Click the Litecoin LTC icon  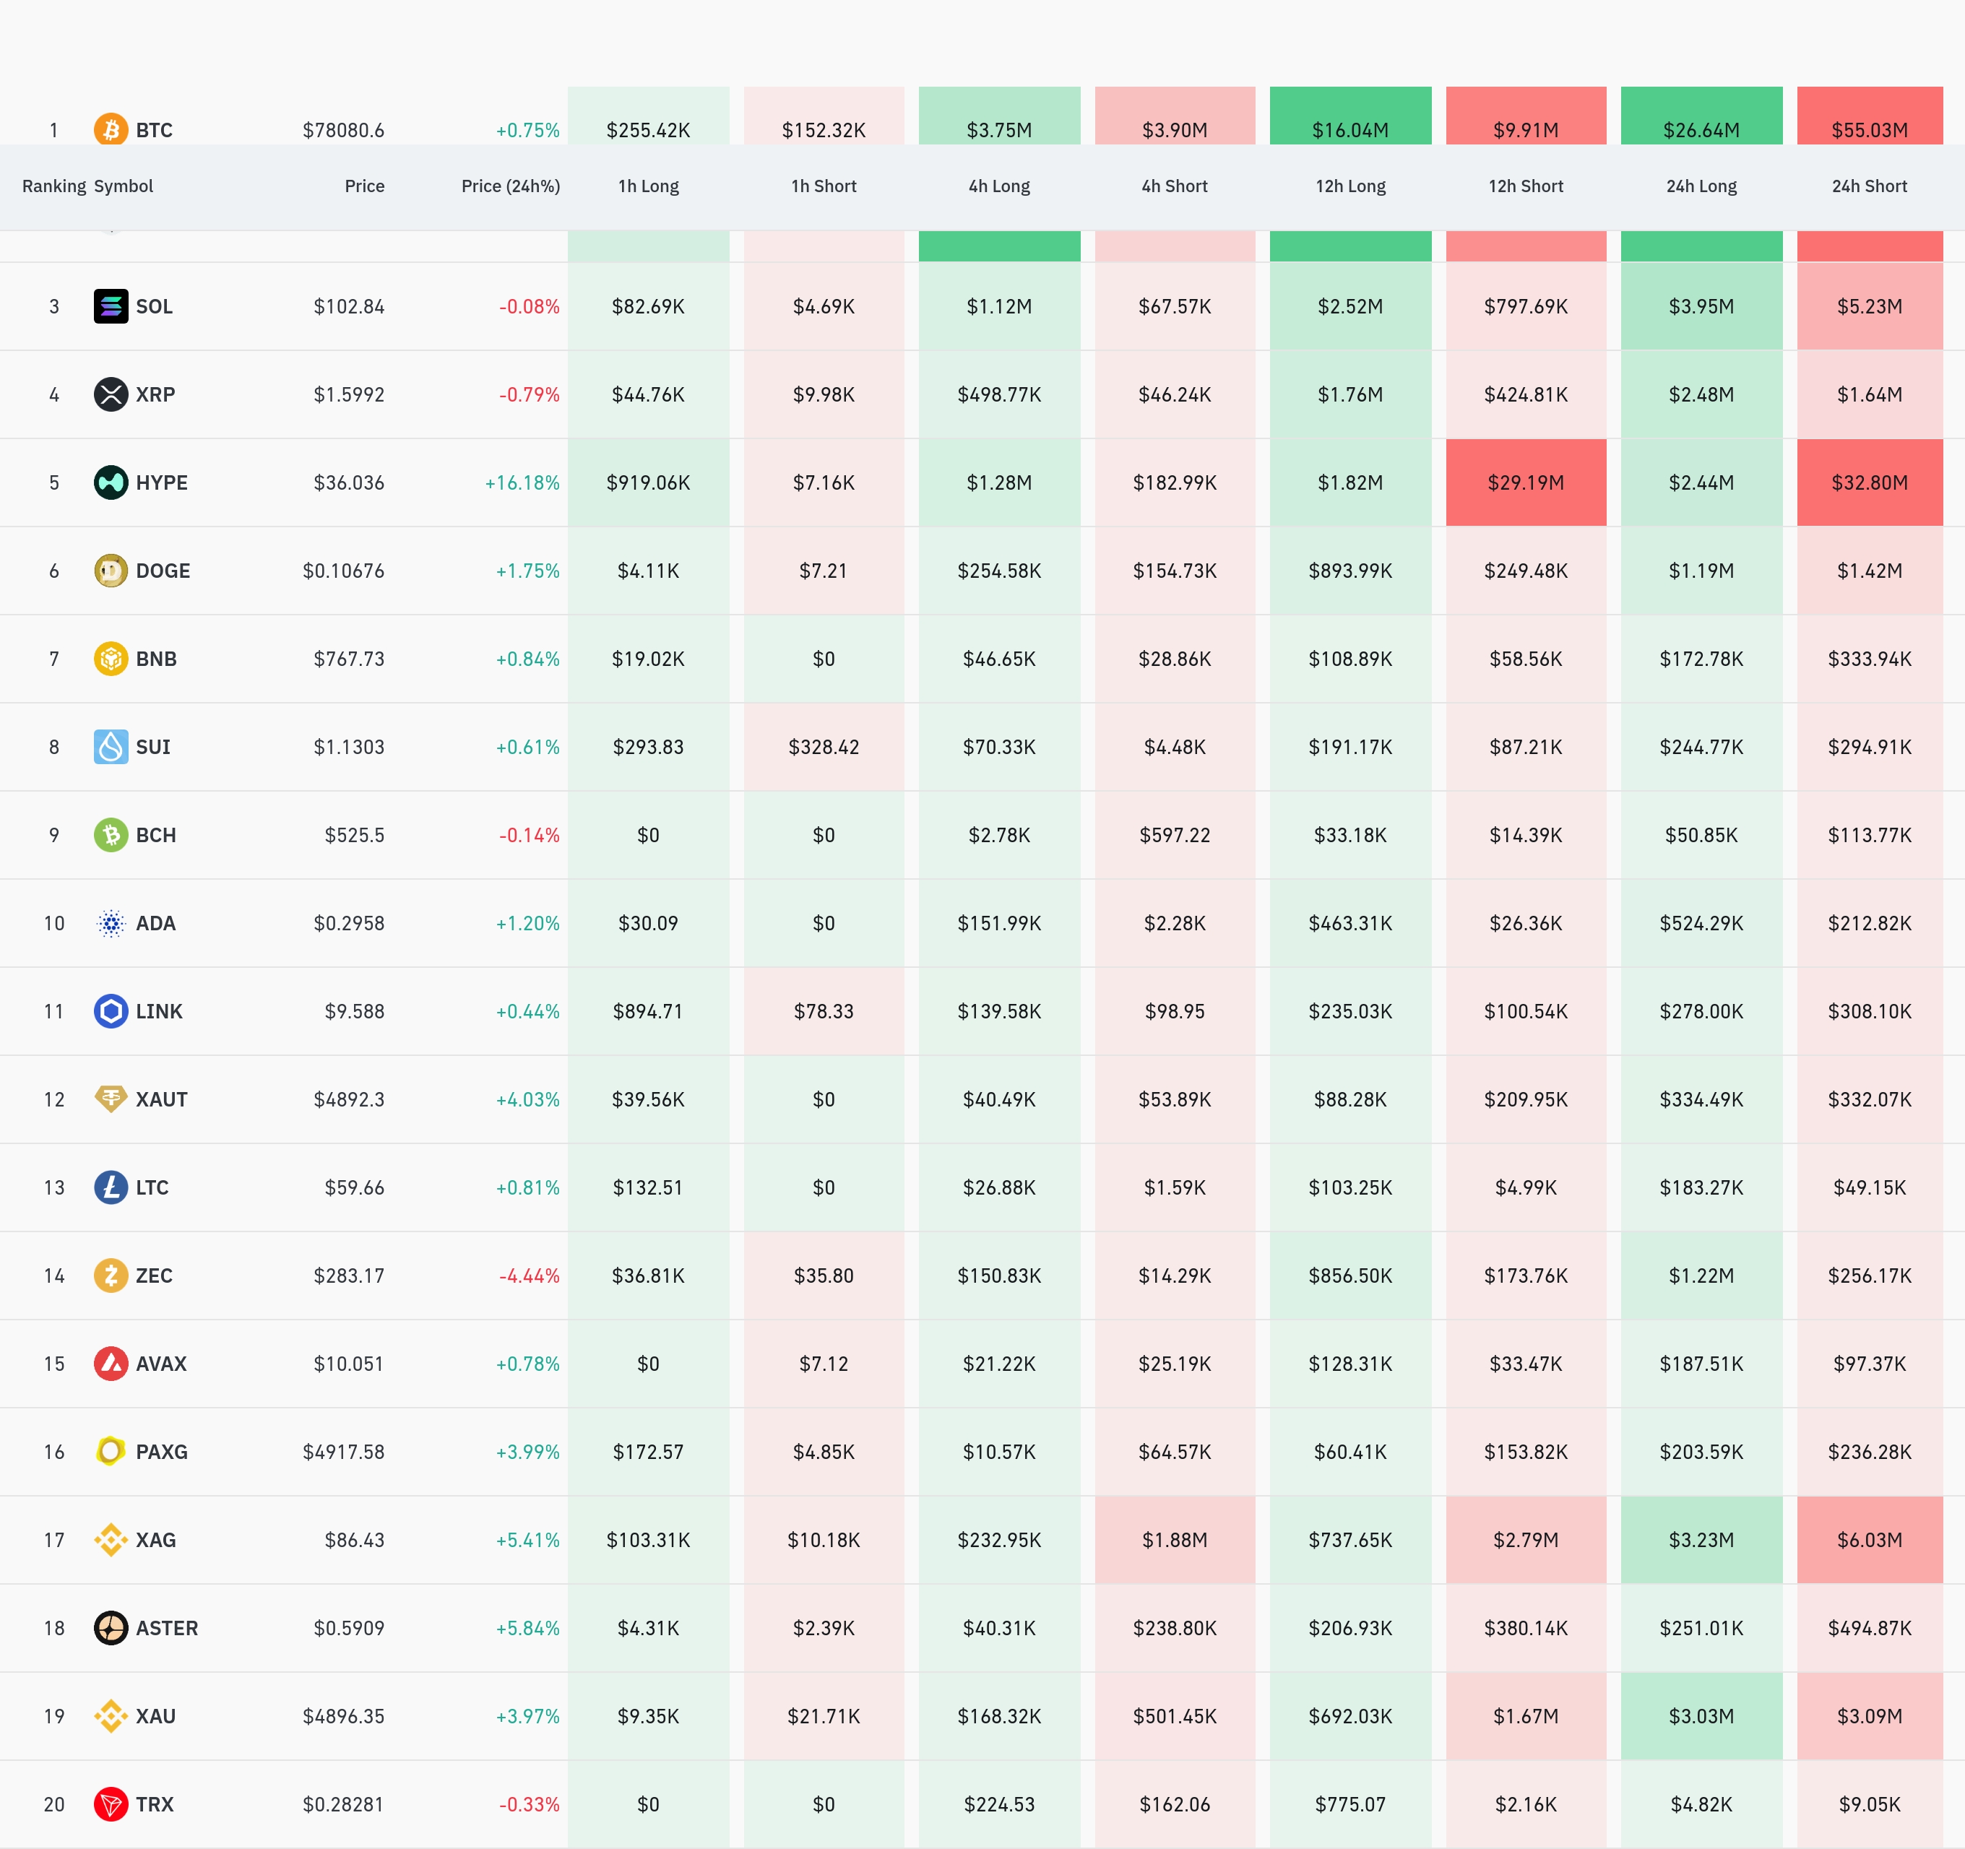click(x=111, y=1187)
